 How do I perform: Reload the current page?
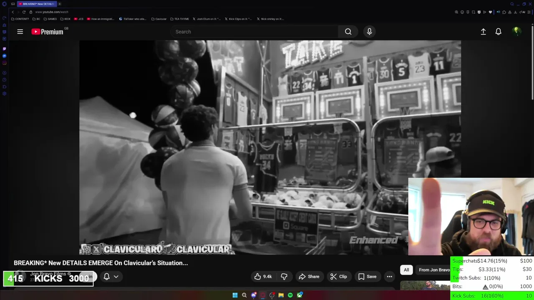tap(24, 12)
